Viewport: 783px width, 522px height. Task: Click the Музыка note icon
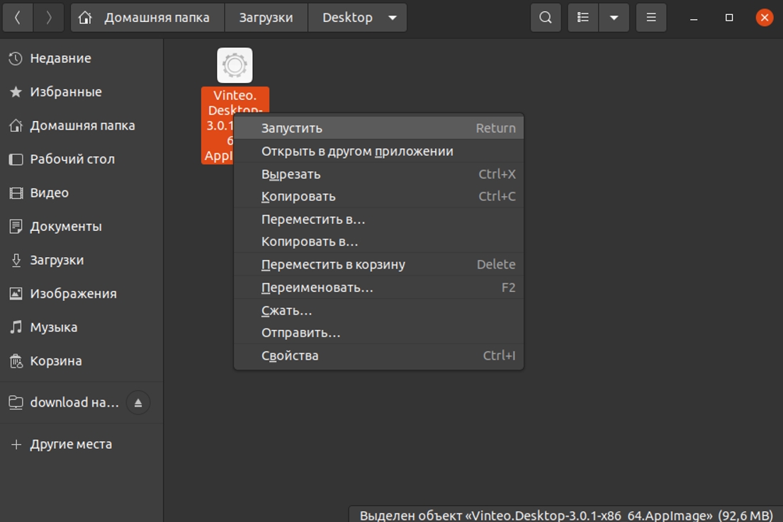tap(16, 327)
